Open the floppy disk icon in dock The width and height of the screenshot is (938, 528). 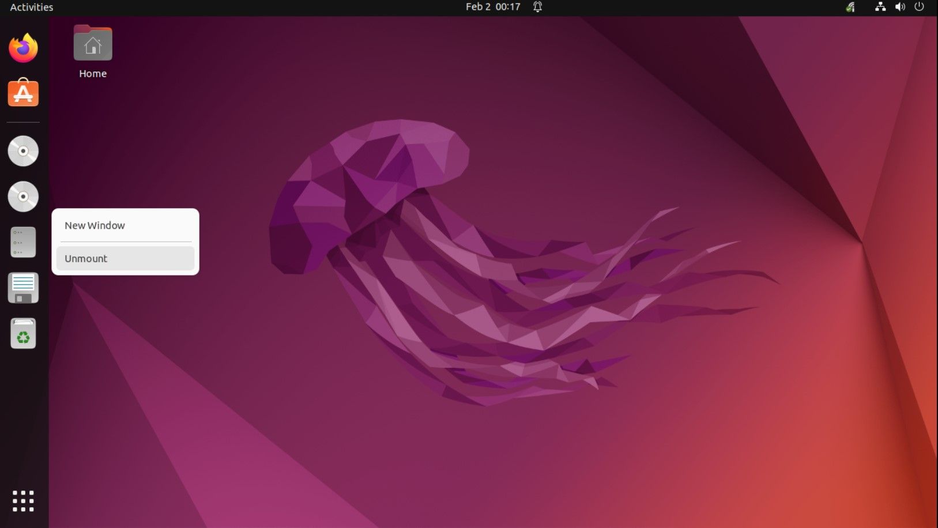pos(23,288)
